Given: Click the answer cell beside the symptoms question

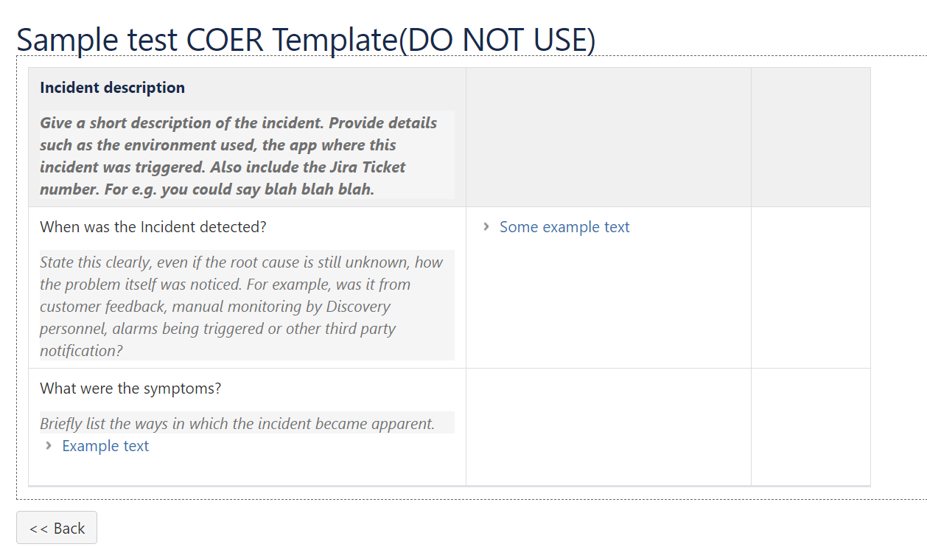Looking at the screenshot, I should click(607, 426).
